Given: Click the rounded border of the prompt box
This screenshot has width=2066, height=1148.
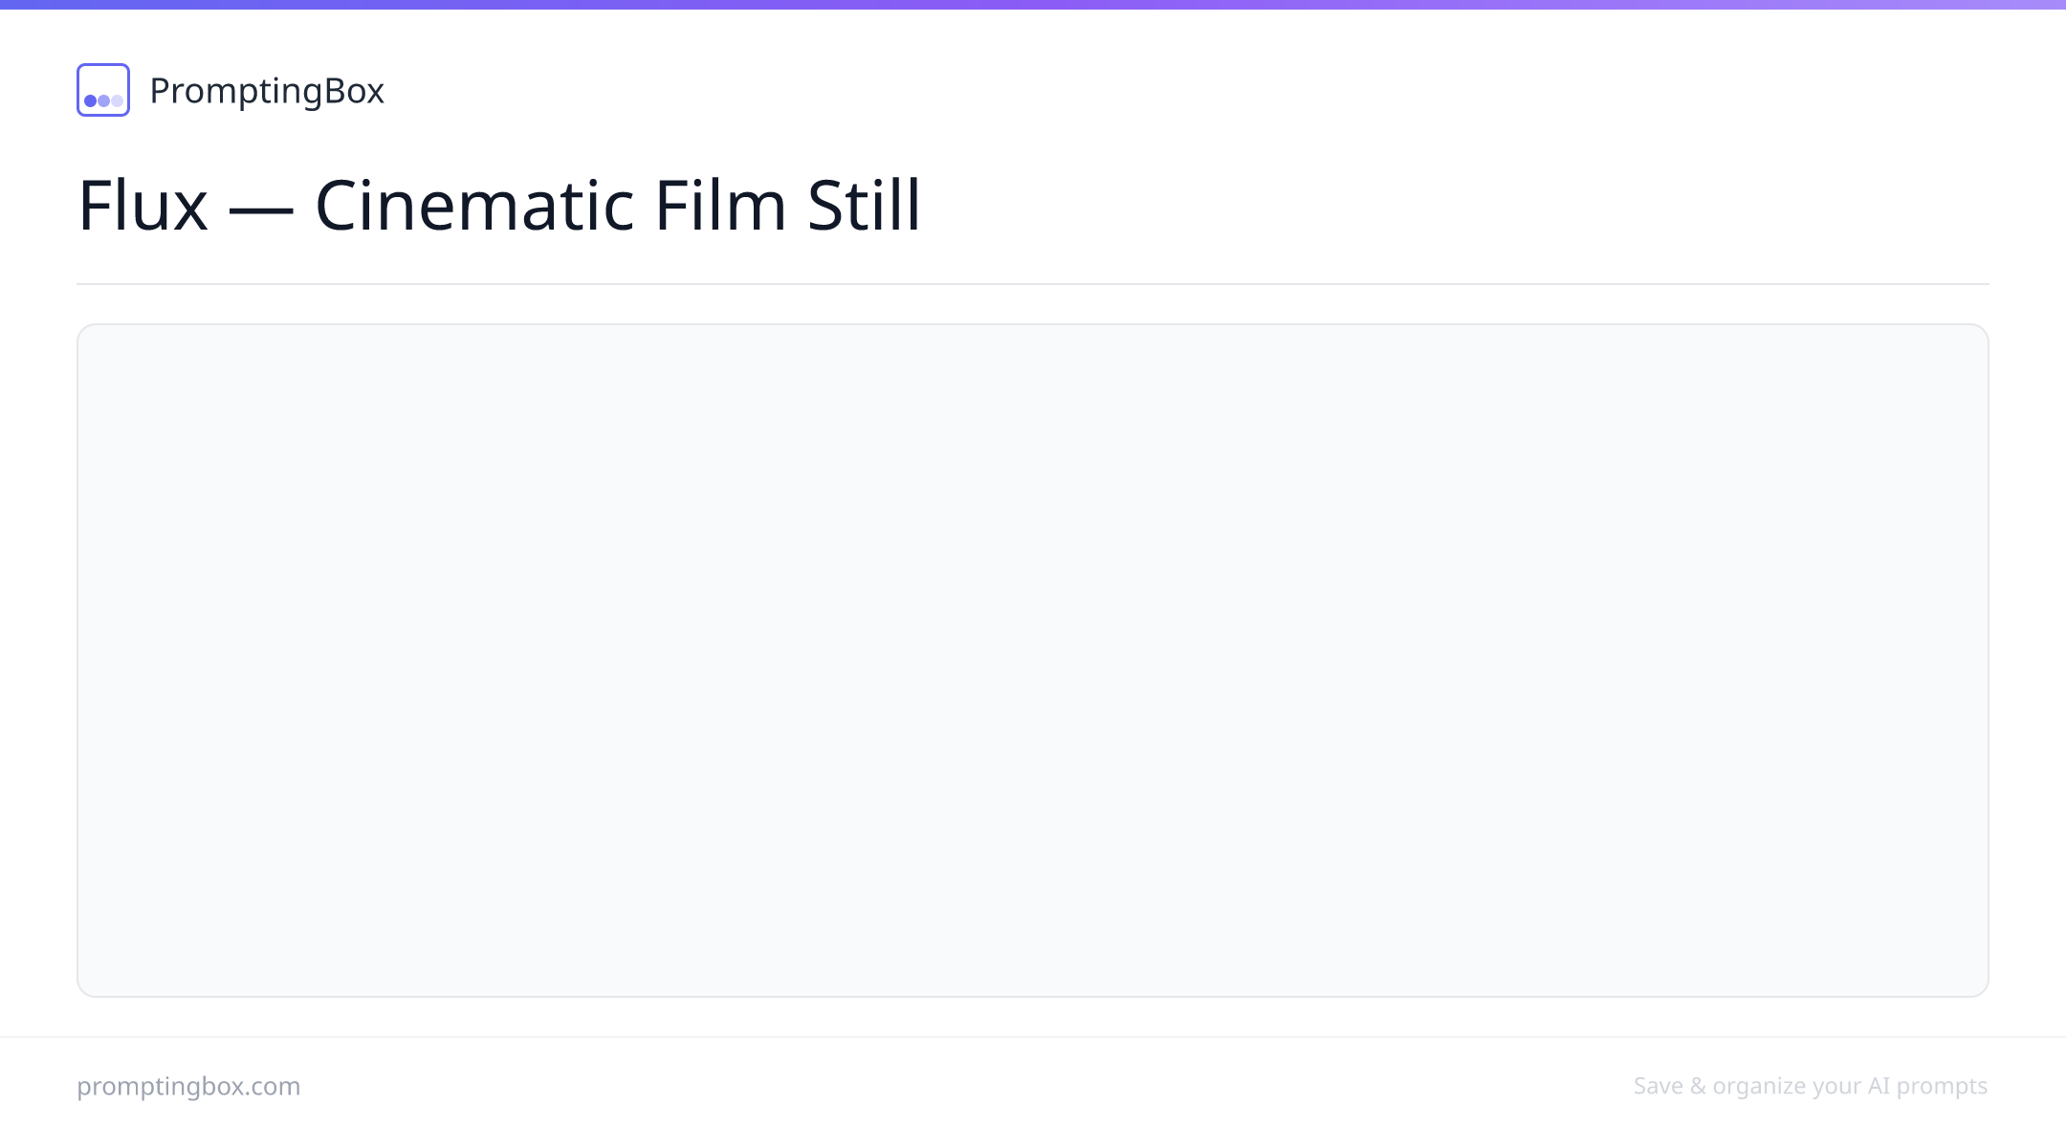Looking at the screenshot, I should (x=1033, y=325).
